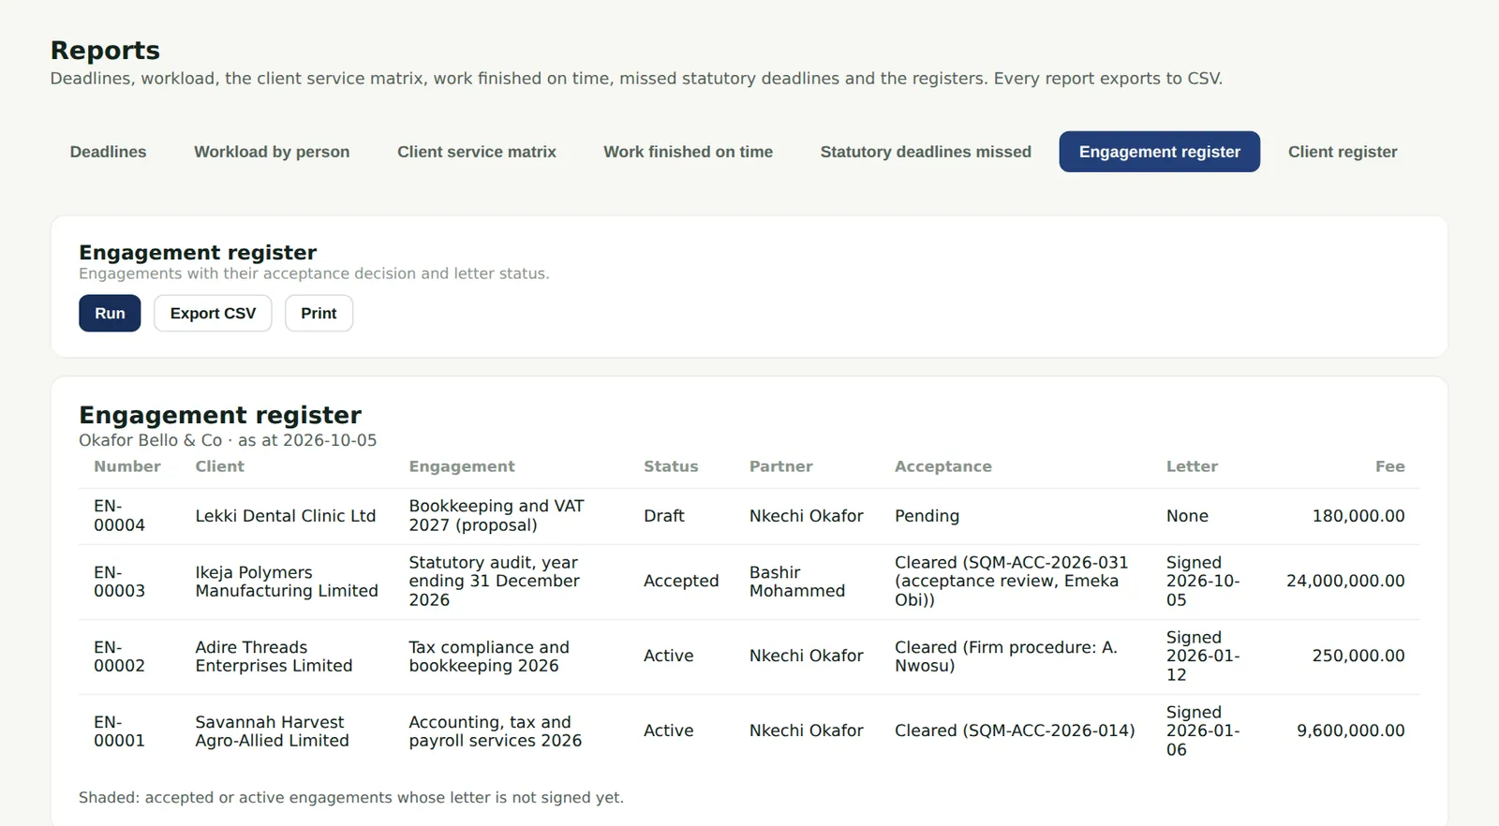Select engagement number EN-00002
Viewport: 1499px width, 826px height.
pos(119,656)
